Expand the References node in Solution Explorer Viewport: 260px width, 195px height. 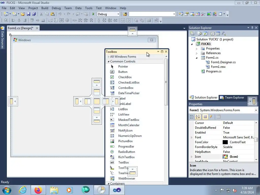(x=197, y=53)
